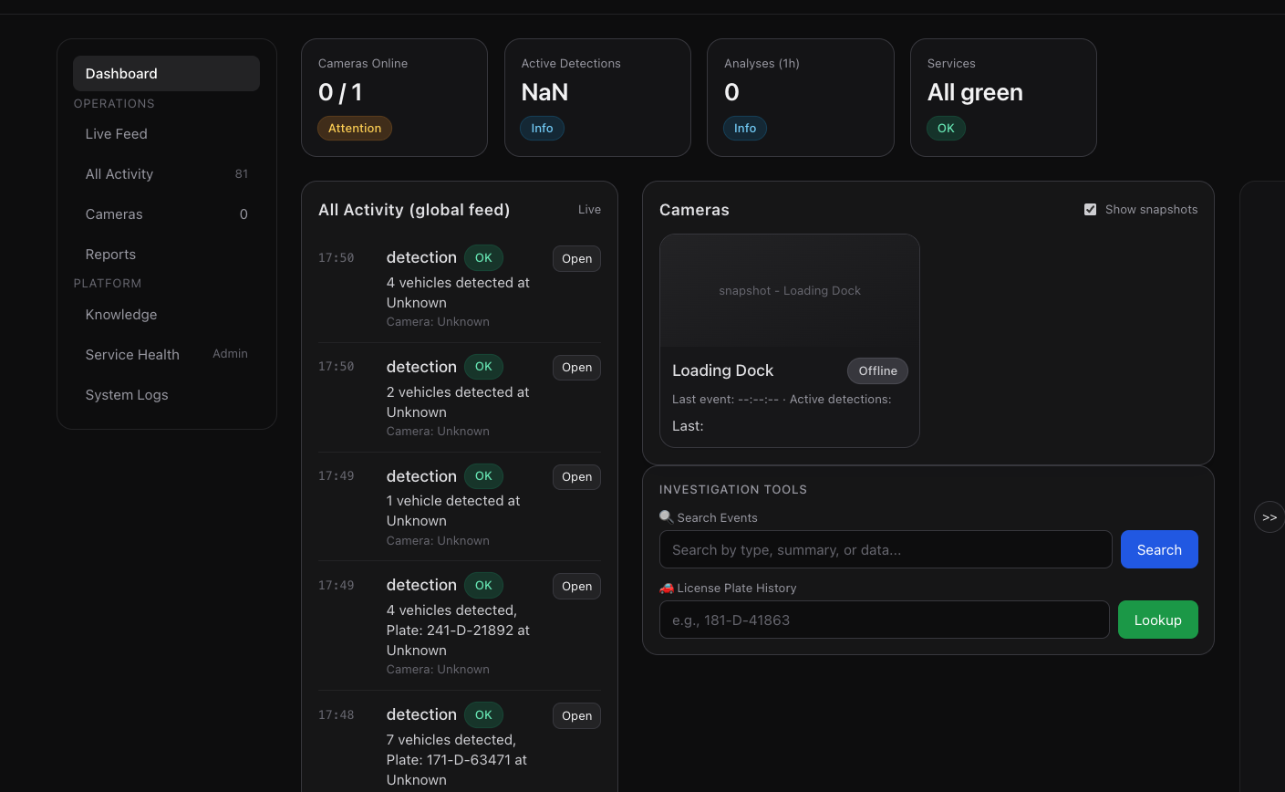This screenshot has width=1285, height=792.
Task: Collapse the OPERATIONS section header
Action: click(x=114, y=103)
